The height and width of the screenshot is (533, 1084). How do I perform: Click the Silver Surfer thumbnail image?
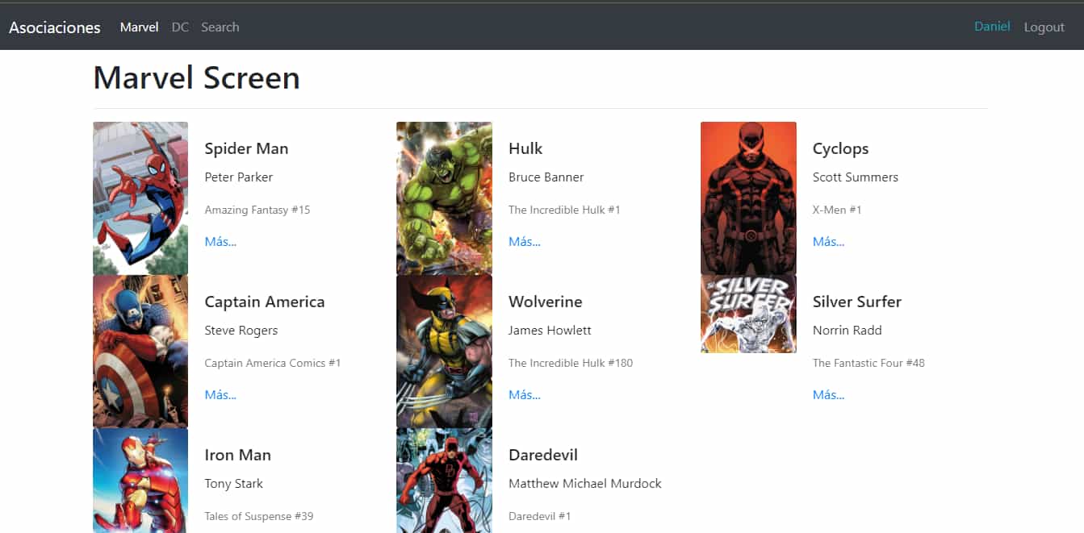click(x=748, y=314)
